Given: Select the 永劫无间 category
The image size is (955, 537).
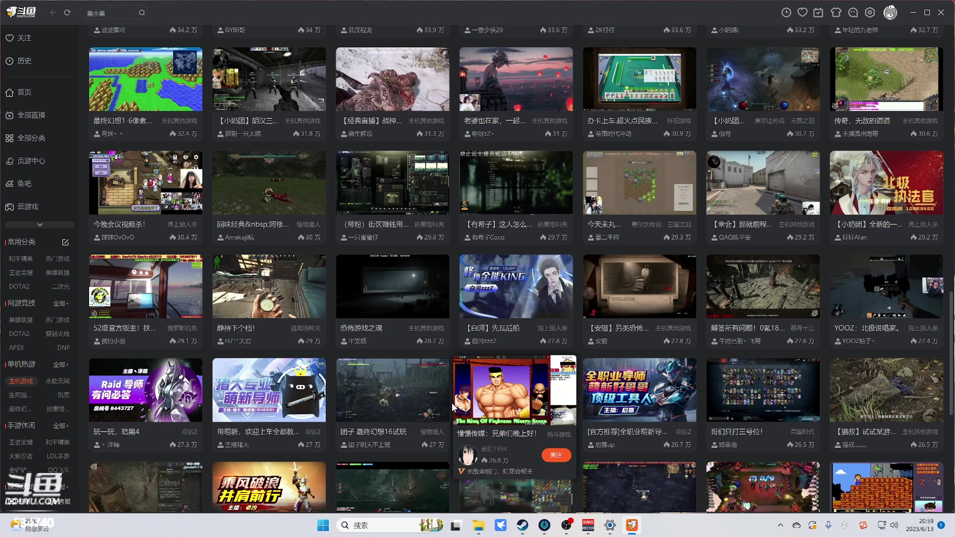Looking at the screenshot, I should click(58, 381).
